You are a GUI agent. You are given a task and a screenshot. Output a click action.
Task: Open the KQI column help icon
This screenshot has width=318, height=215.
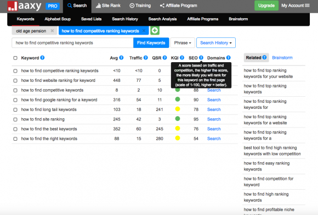182,58
